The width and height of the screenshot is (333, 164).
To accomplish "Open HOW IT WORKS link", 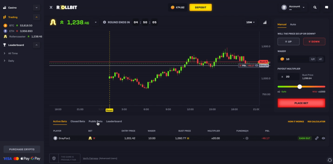I will pyautogui.click(x=296, y=122).
